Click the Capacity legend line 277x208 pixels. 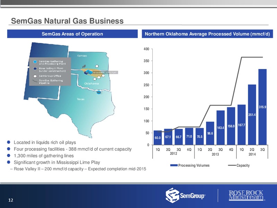pos(232,165)
